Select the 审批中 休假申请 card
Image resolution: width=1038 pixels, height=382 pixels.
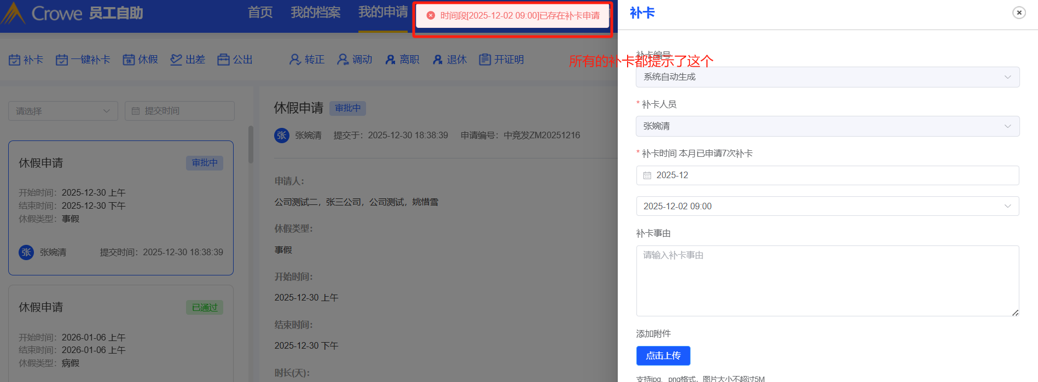(121, 208)
